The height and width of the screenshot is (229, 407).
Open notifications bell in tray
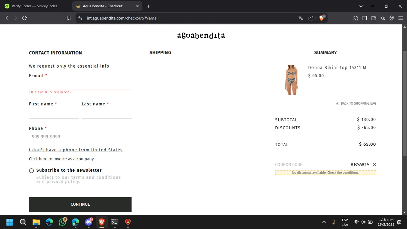(399, 222)
